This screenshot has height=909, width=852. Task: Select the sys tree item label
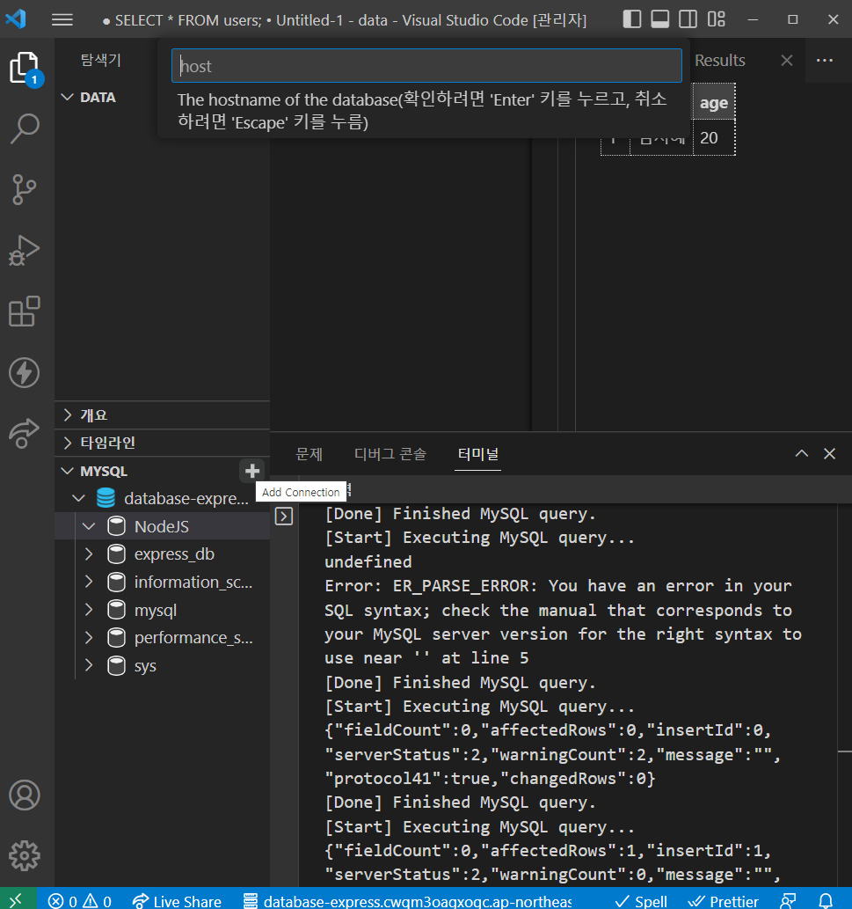point(145,665)
